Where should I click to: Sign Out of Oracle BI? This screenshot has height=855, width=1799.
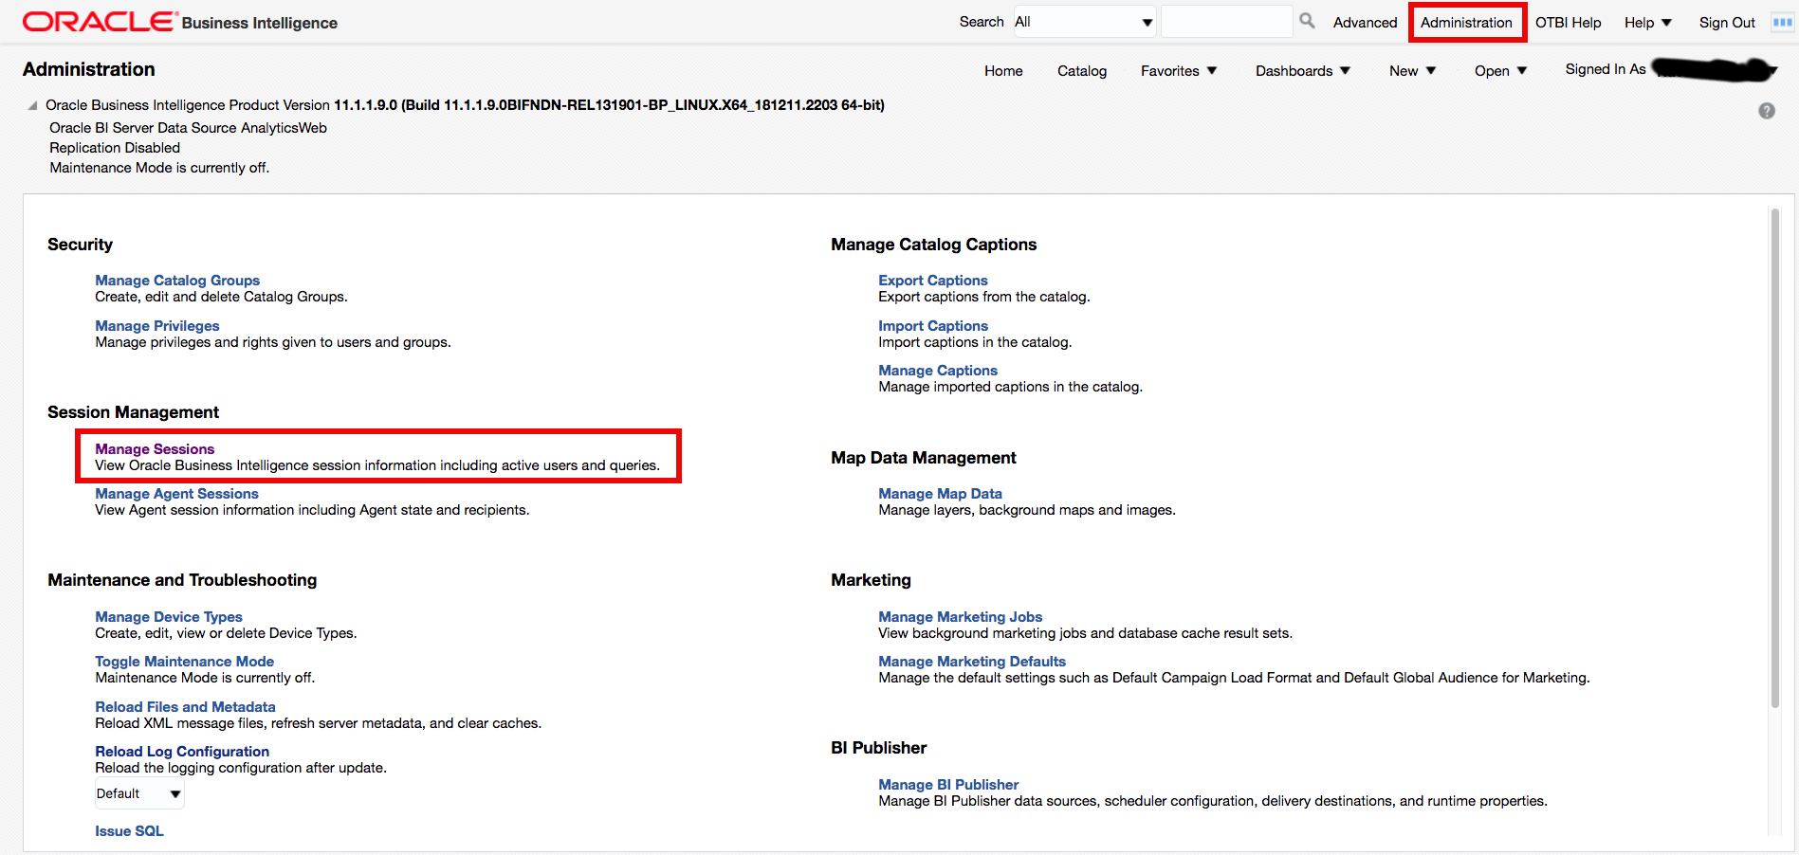point(1726,23)
